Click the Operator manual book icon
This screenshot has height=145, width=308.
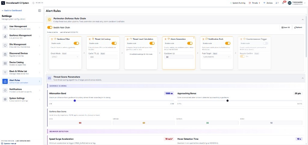2,143
